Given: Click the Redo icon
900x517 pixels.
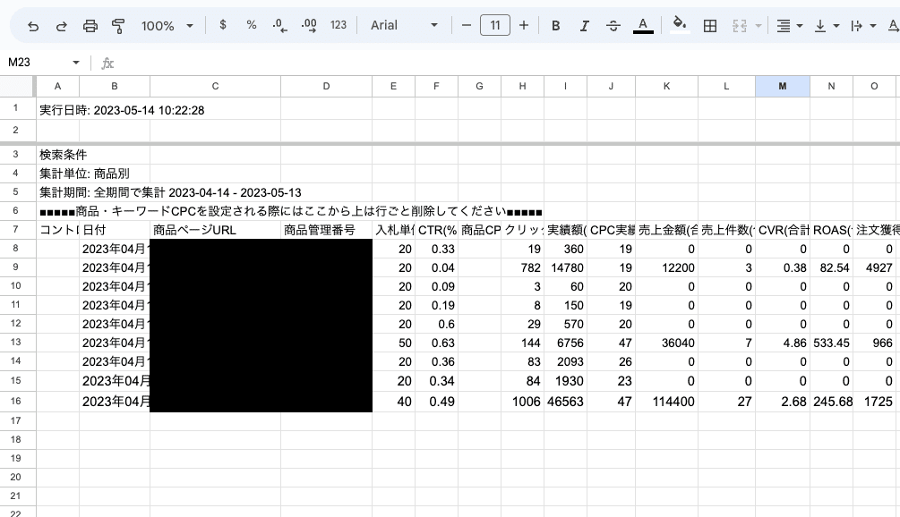Looking at the screenshot, I should tap(61, 26).
